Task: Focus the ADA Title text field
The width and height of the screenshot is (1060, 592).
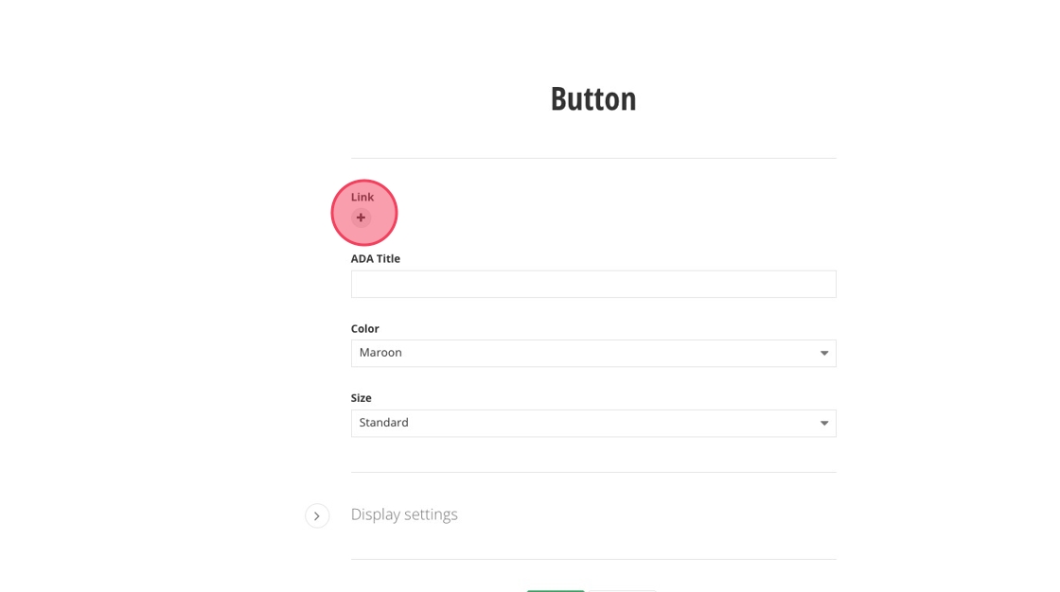Action: click(x=592, y=284)
